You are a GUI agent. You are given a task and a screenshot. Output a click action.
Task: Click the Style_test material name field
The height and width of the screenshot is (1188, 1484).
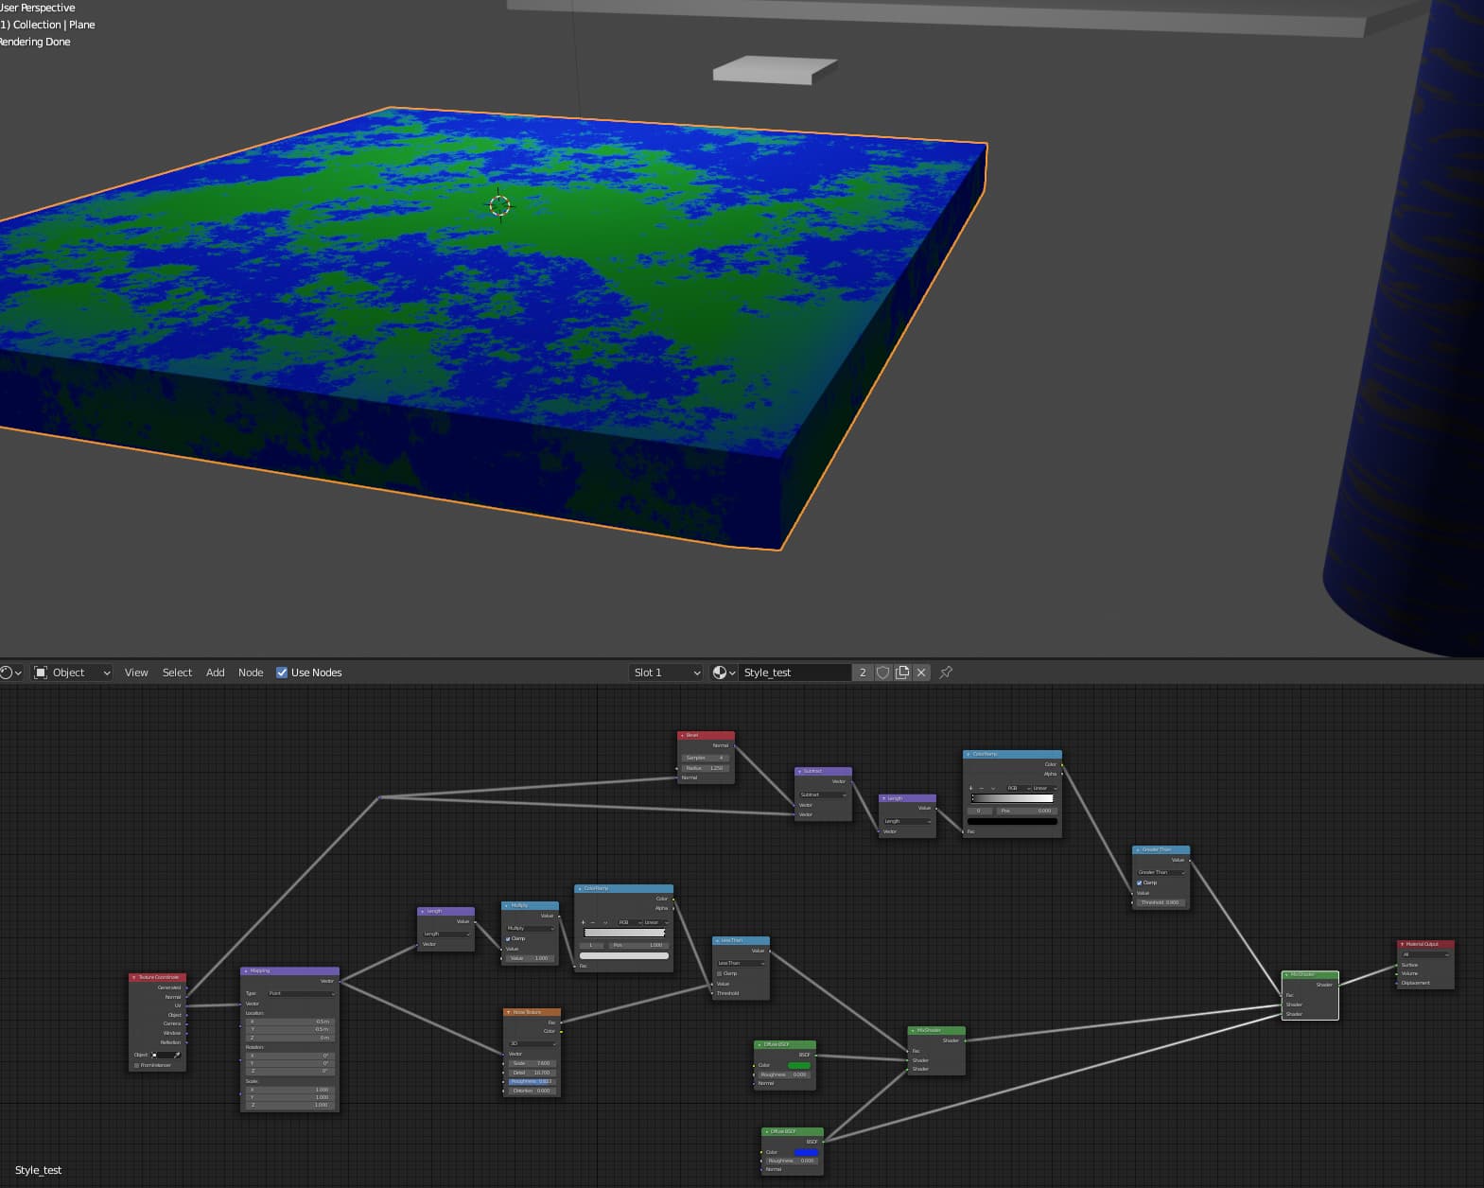point(794,673)
